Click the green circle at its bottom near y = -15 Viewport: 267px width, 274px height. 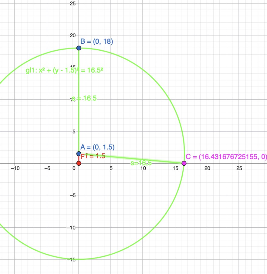pos(79,259)
